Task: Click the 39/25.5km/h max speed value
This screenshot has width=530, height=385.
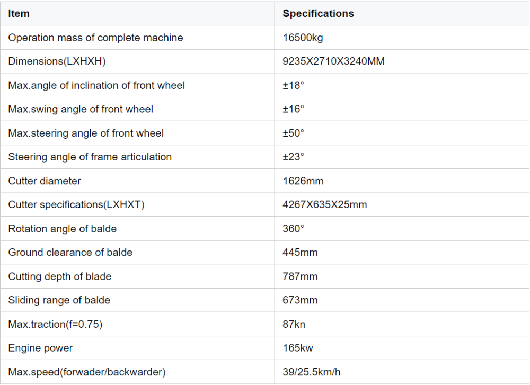Action: pyautogui.click(x=311, y=372)
